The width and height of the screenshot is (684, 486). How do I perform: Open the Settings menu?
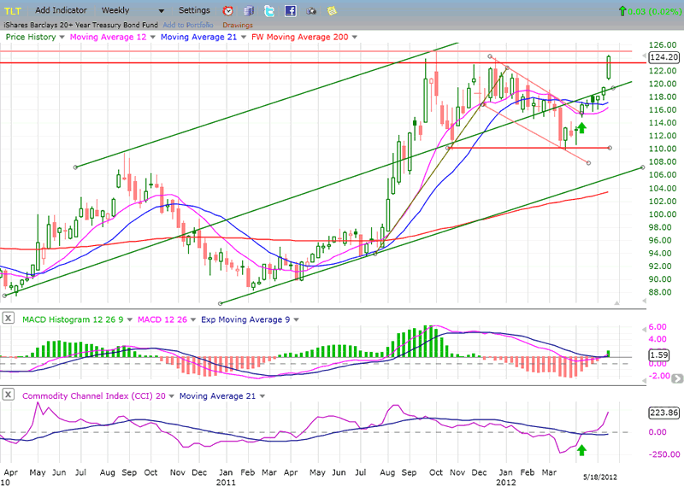194,10
